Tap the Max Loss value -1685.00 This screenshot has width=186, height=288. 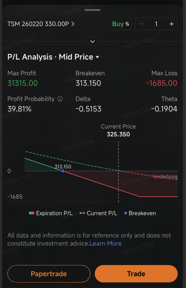pos(162,83)
